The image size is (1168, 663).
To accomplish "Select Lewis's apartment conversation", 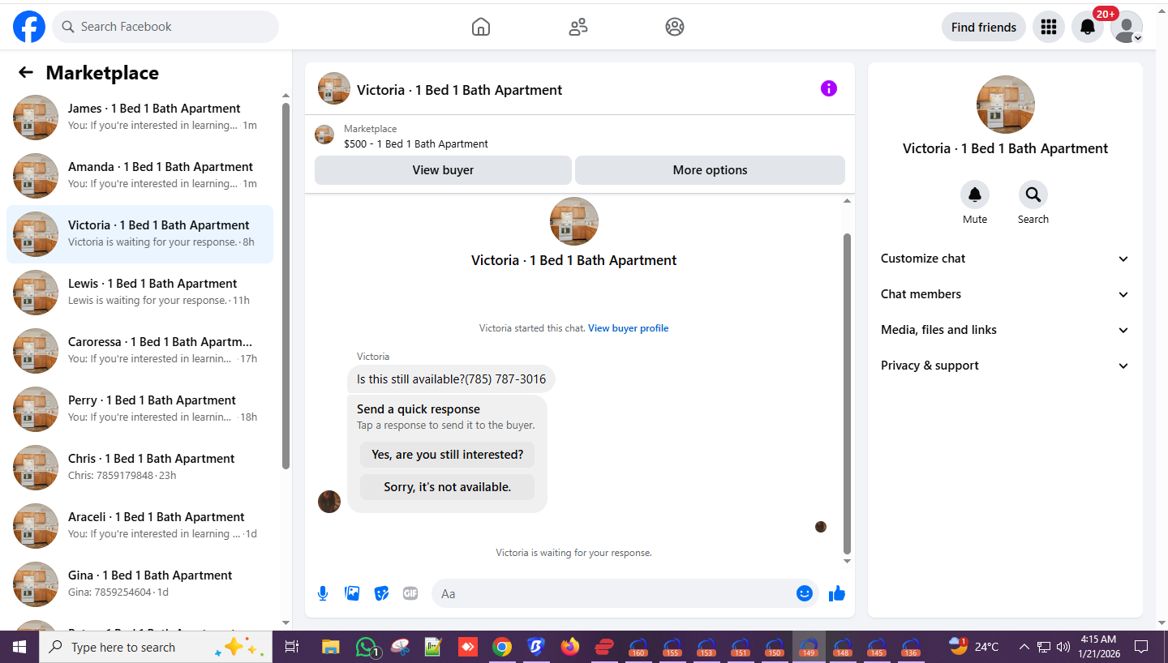I will (140, 293).
